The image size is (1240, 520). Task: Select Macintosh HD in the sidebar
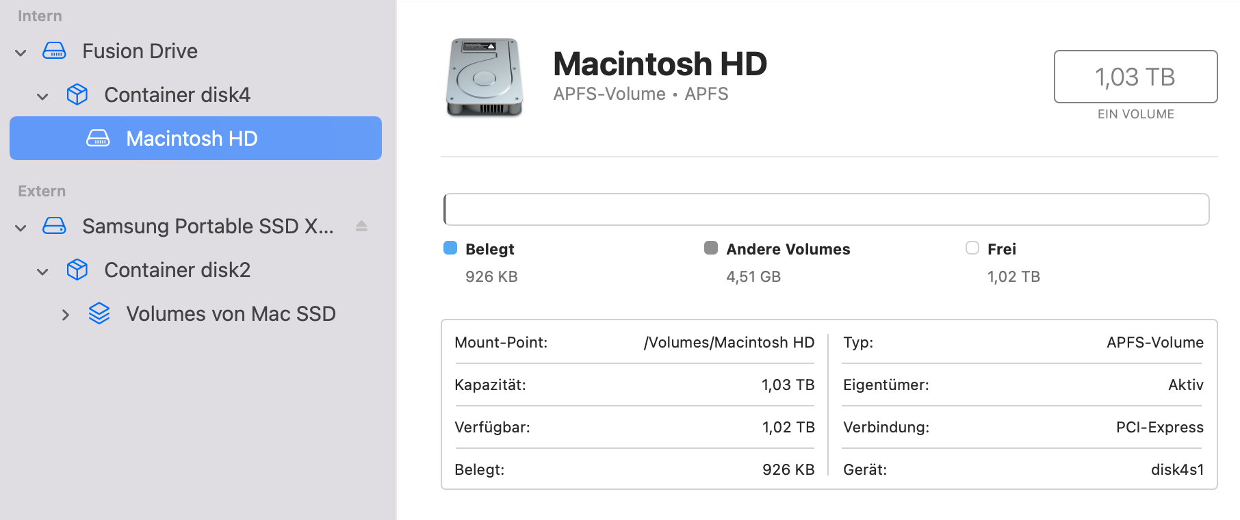[192, 138]
